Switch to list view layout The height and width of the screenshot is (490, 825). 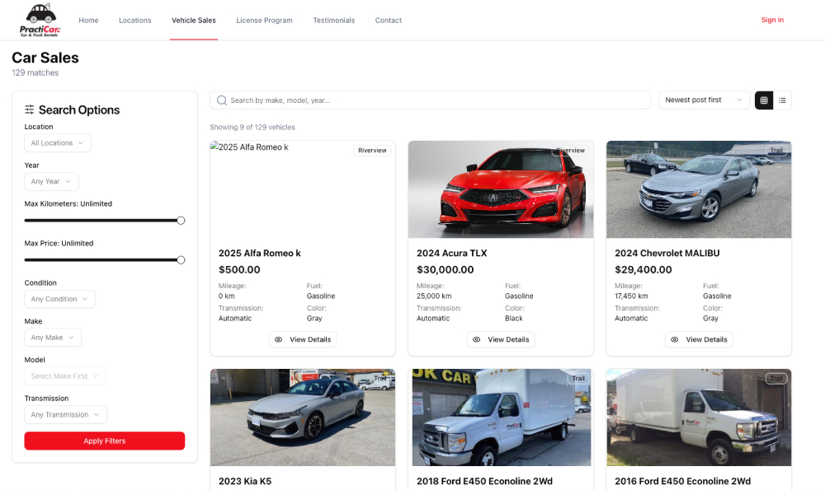(782, 100)
